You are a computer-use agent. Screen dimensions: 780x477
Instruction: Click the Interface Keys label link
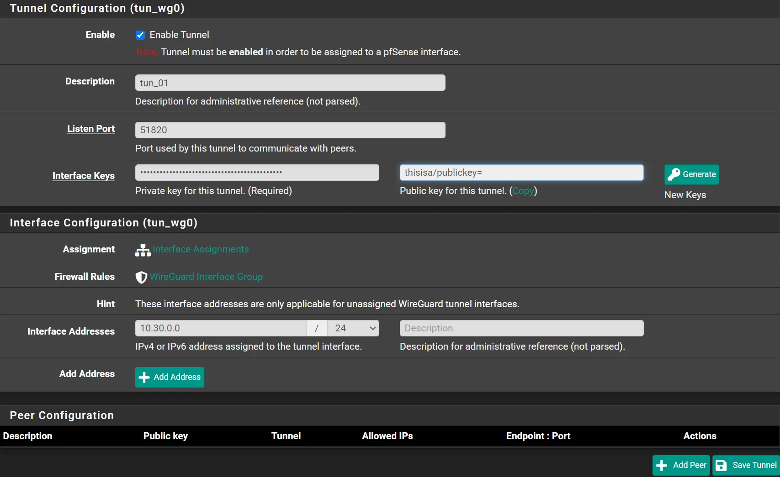(84, 176)
